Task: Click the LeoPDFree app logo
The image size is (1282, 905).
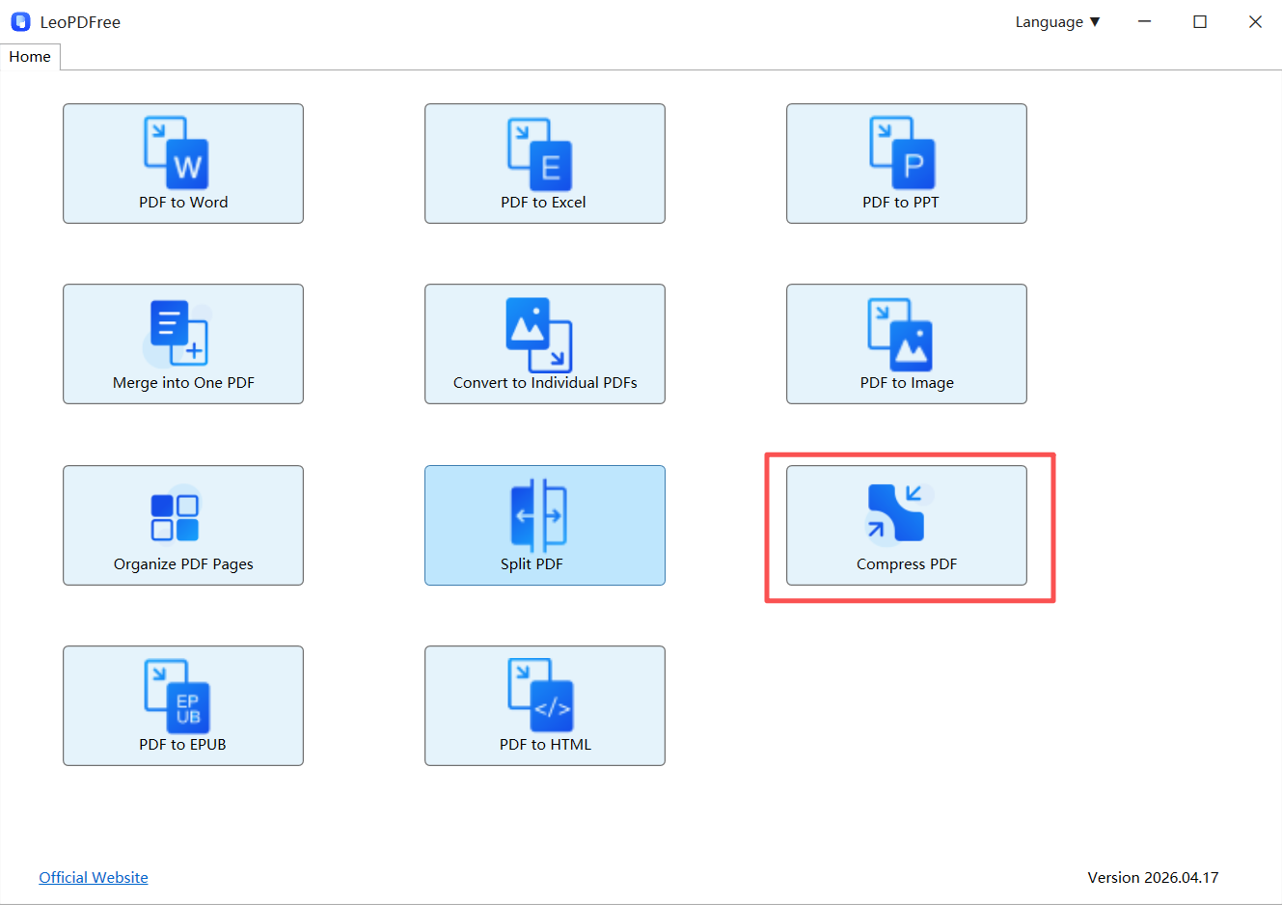Action: [20, 21]
